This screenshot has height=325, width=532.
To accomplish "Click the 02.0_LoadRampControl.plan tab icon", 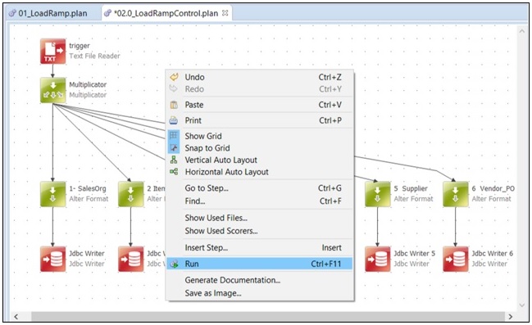I will [x=107, y=13].
